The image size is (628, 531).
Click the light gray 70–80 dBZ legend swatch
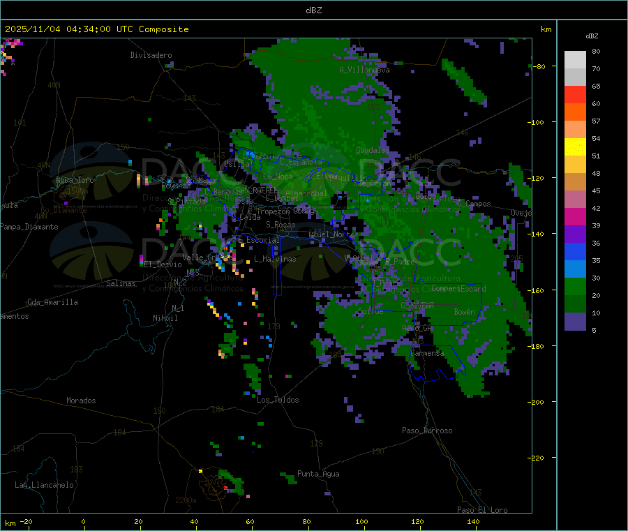[x=575, y=60]
